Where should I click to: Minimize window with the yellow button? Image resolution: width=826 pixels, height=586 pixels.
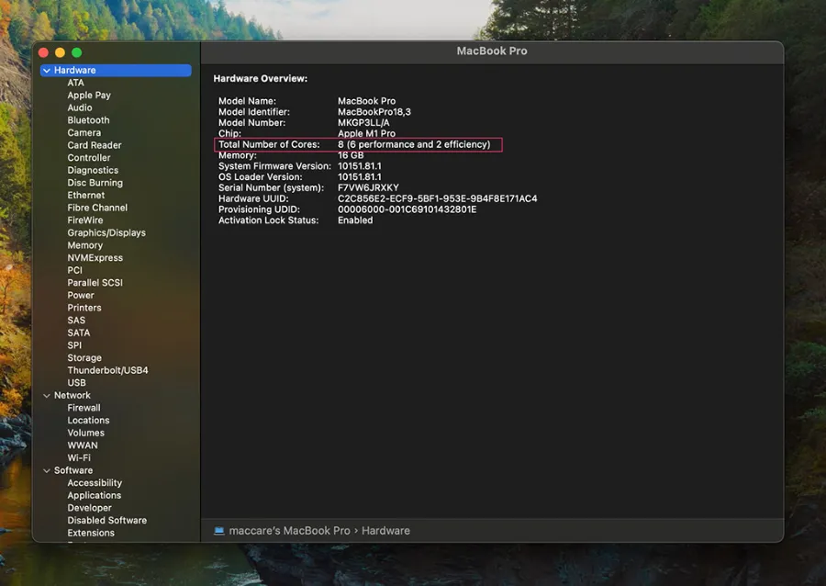[60, 52]
